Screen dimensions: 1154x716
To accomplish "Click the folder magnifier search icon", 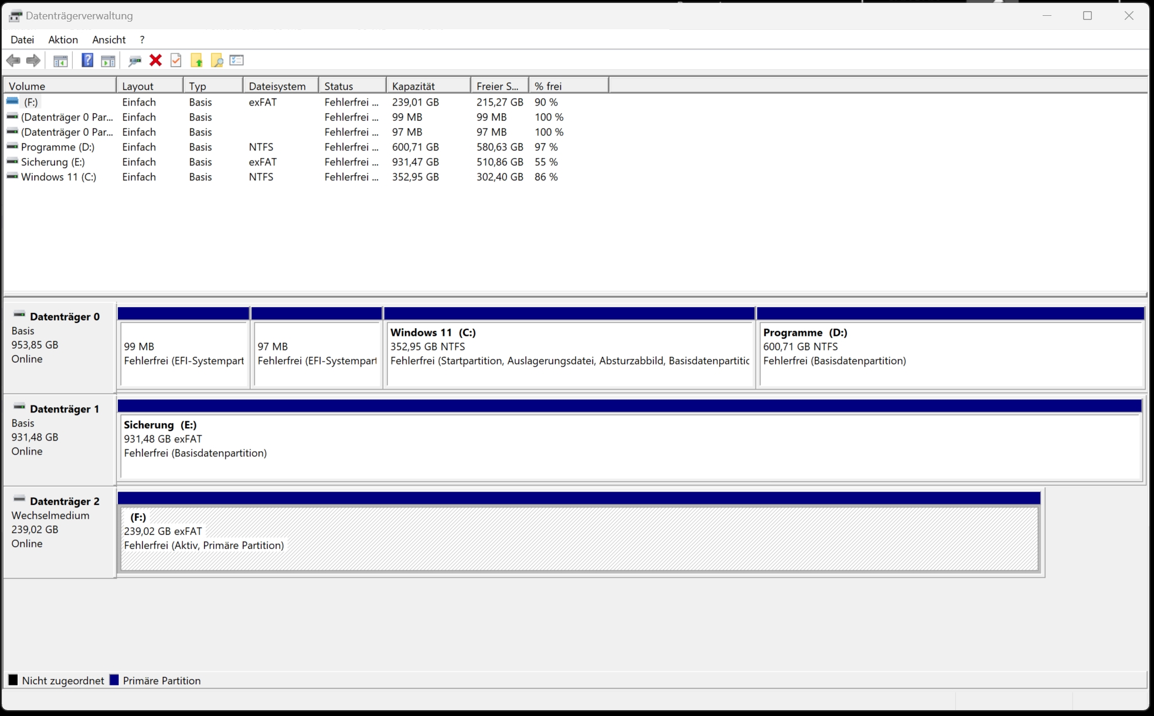I will pos(217,60).
